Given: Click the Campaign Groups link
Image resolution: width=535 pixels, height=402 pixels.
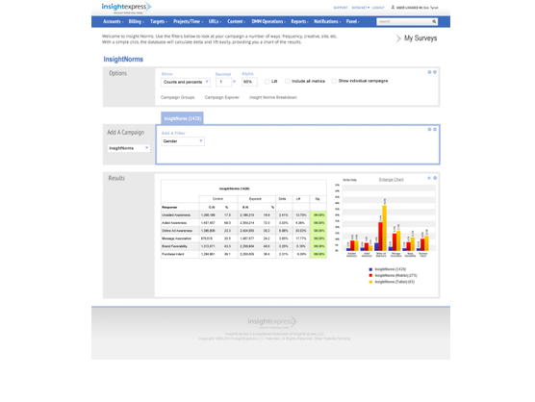Looking at the screenshot, I should (x=177, y=97).
